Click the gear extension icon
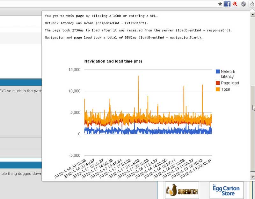 244,4
